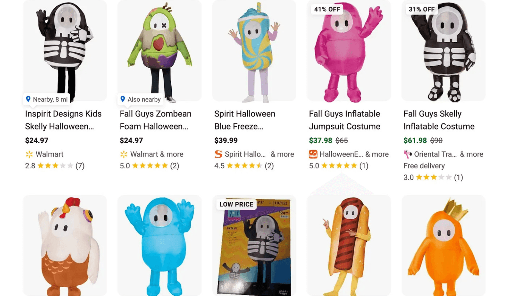Screen dimensions: 527x296
Task: Click the location pin on Also nearby chip
Action: coord(123,99)
